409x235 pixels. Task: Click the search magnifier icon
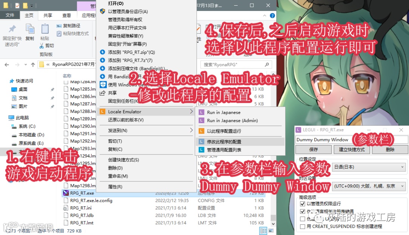click(267, 65)
